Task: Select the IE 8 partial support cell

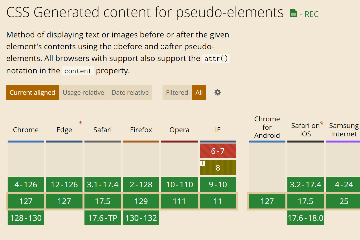Action: (218, 168)
